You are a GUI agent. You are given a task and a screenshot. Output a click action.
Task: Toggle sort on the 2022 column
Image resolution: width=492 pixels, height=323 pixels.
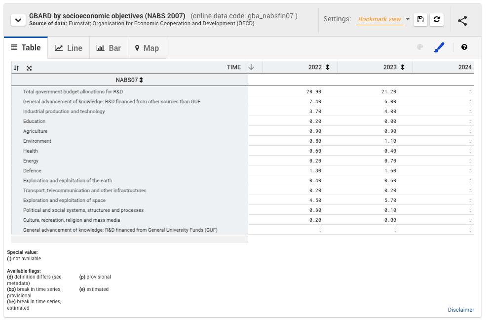[x=327, y=67]
